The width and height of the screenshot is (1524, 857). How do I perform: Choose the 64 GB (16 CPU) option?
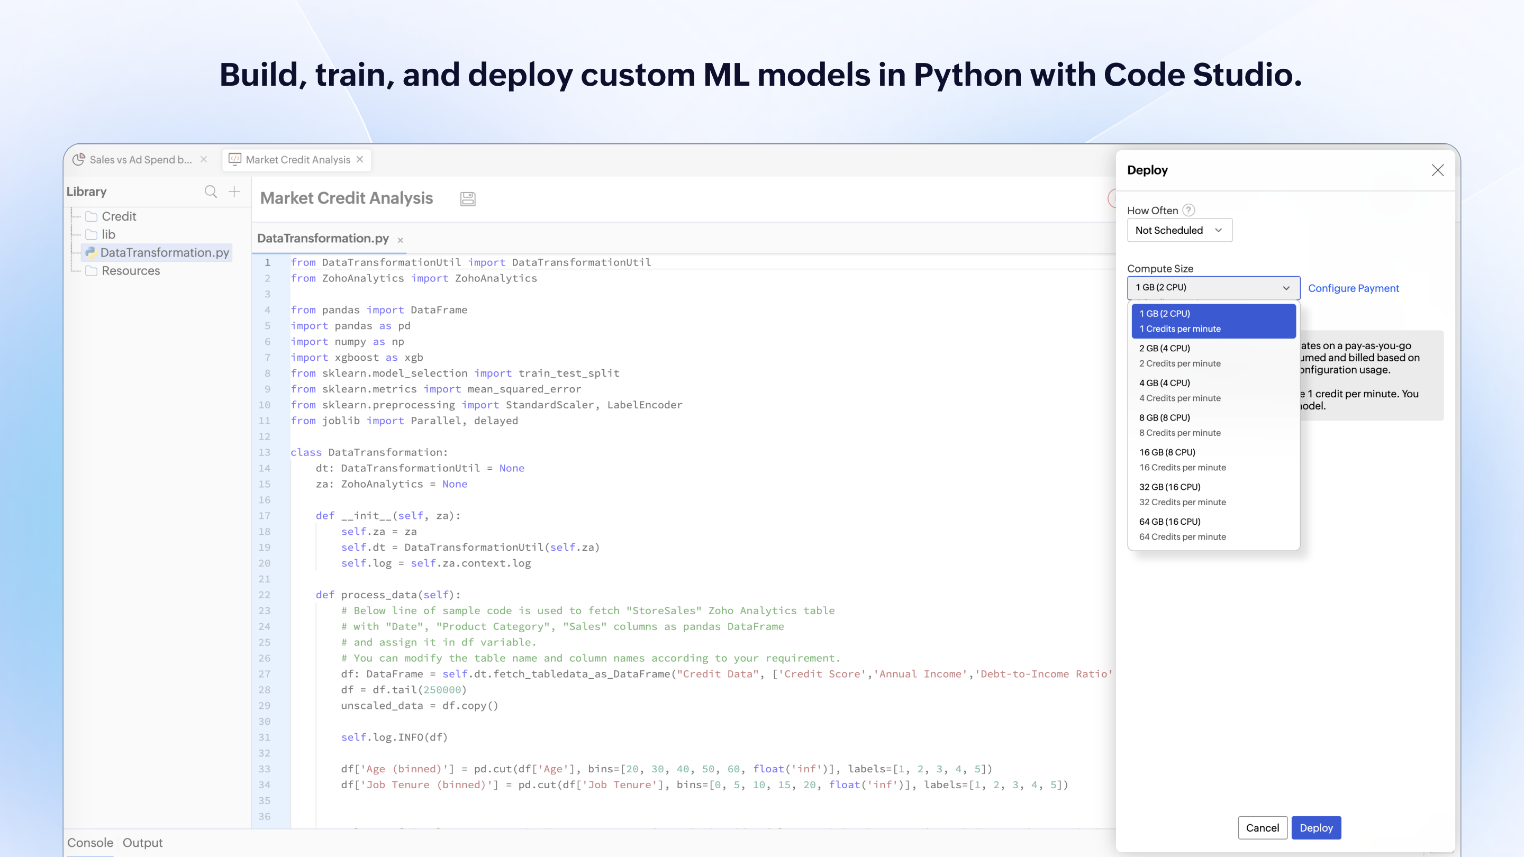pyautogui.click(x=1213, y=529)
